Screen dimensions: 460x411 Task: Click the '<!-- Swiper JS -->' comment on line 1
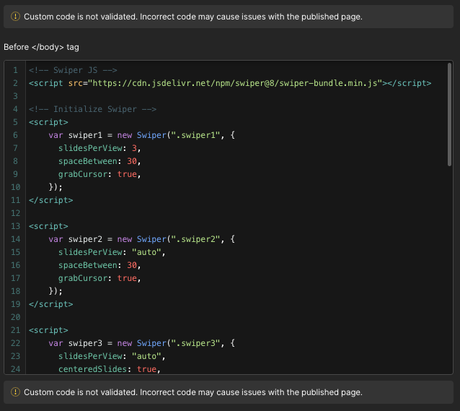tap(73, 70)
